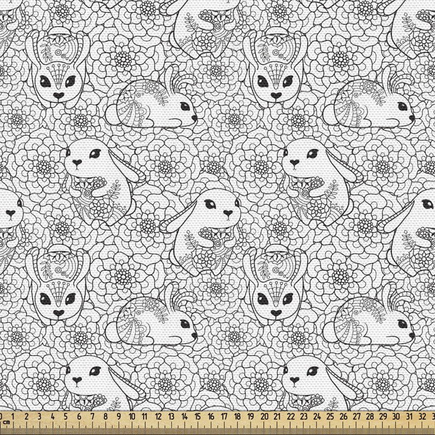Select the ruler number 13
Image resolution: width=435 pixels, height=435 pixels.
click(x=171, y=417)
